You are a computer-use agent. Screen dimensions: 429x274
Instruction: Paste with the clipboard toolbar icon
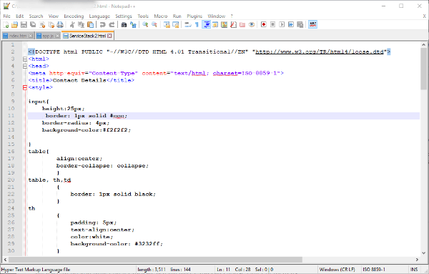click(90, 24)
